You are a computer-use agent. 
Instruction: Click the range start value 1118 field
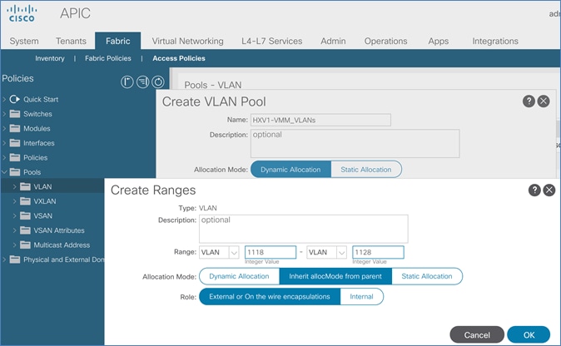[x=271, y=252]
